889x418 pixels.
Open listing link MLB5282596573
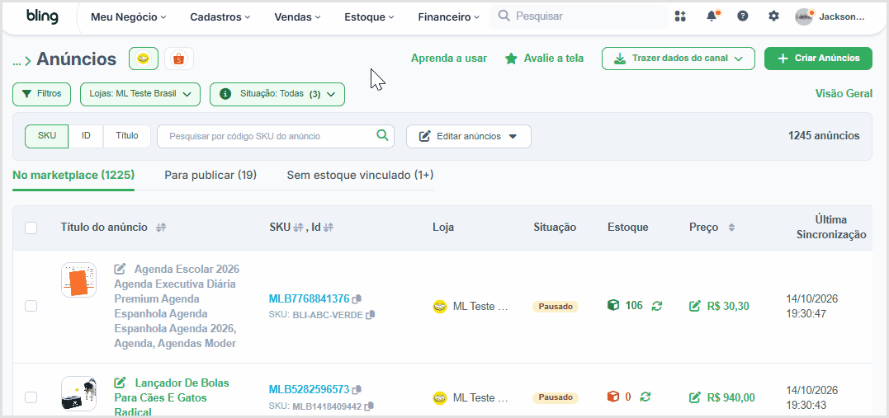tap(309, 390)
